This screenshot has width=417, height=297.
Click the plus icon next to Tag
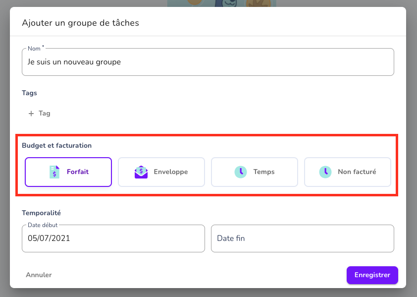click(x=31, y=114)
